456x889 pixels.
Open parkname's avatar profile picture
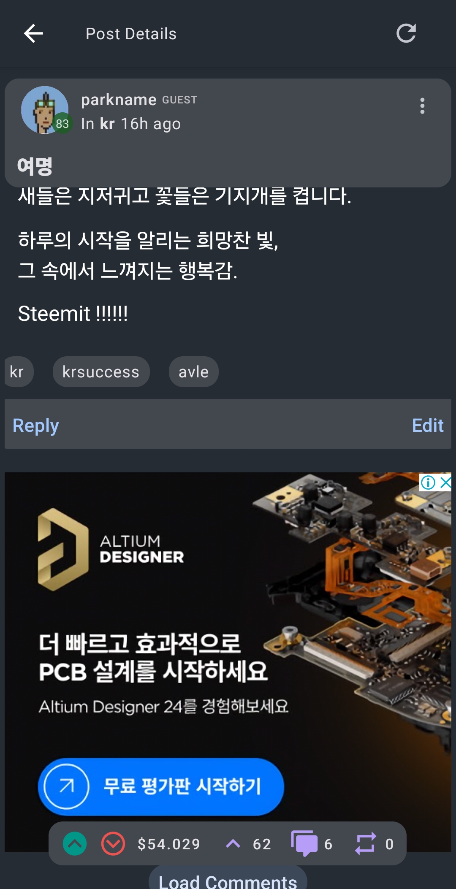point(45,110)
